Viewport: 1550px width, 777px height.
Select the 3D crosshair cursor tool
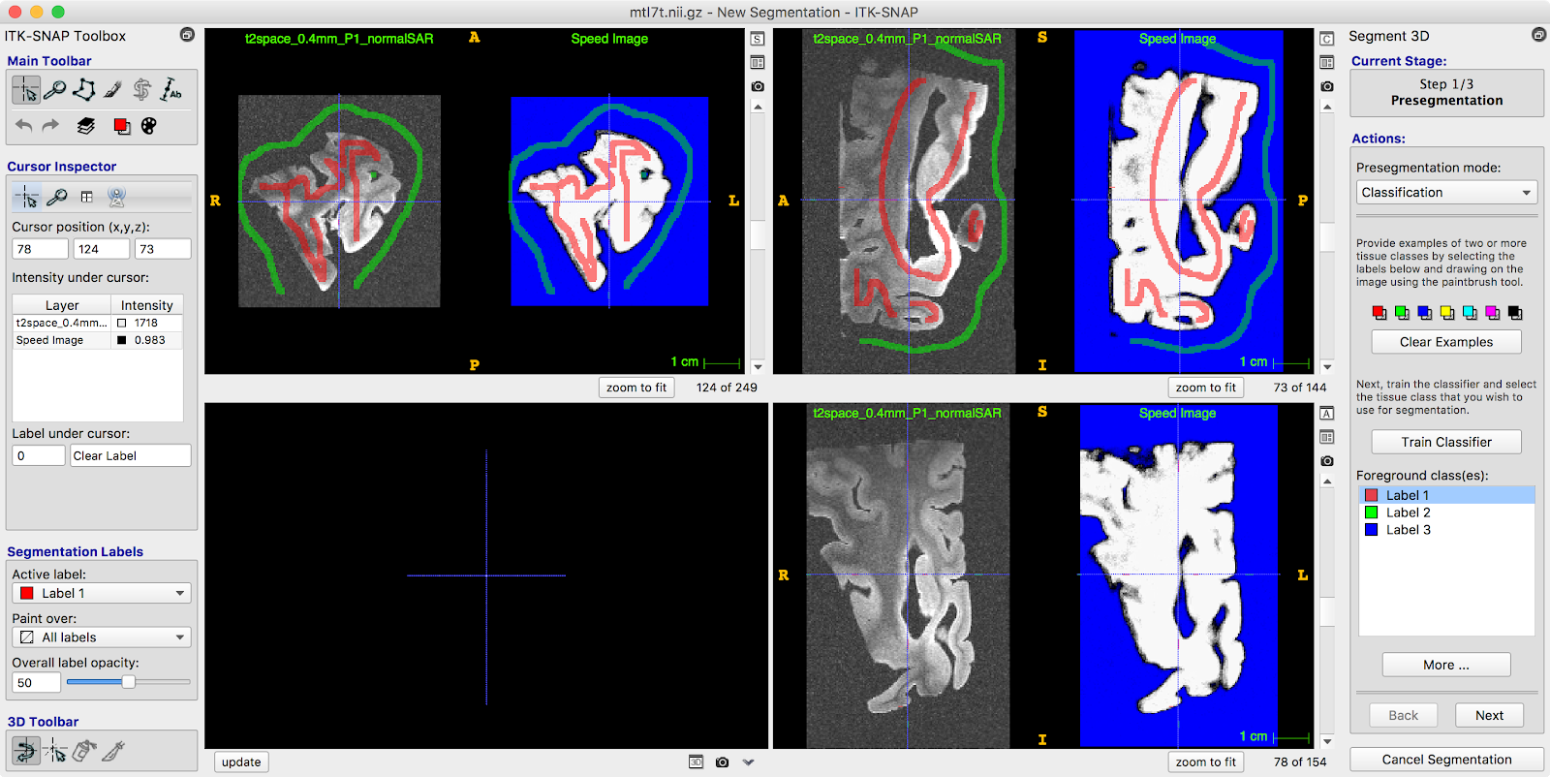pos(55,750)
